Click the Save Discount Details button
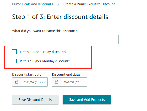The height and width of the screenshot is (111, 147). point(35,100)
